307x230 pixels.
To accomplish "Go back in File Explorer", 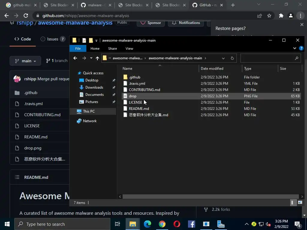I will pyautogui.click(x=75, y=58).
